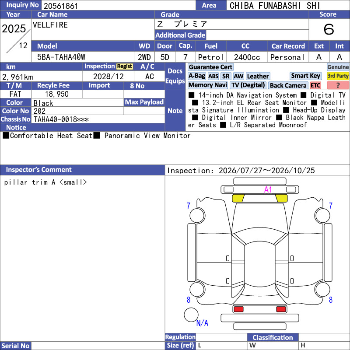Click the SR equipment badge
Viewport: 350px width, 350px height.
[226, 76]
